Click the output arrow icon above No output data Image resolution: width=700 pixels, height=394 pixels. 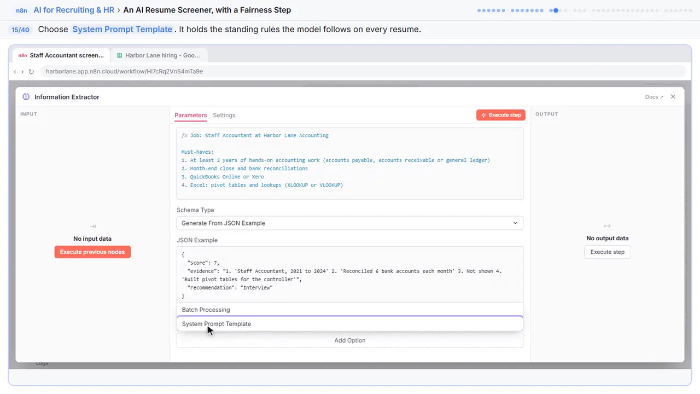[x=607, y=225]
